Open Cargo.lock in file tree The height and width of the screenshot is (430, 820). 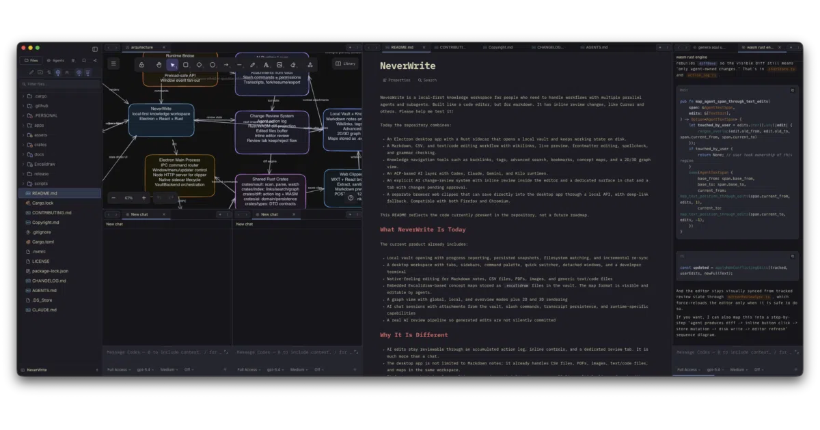click(x=60, y=203)
